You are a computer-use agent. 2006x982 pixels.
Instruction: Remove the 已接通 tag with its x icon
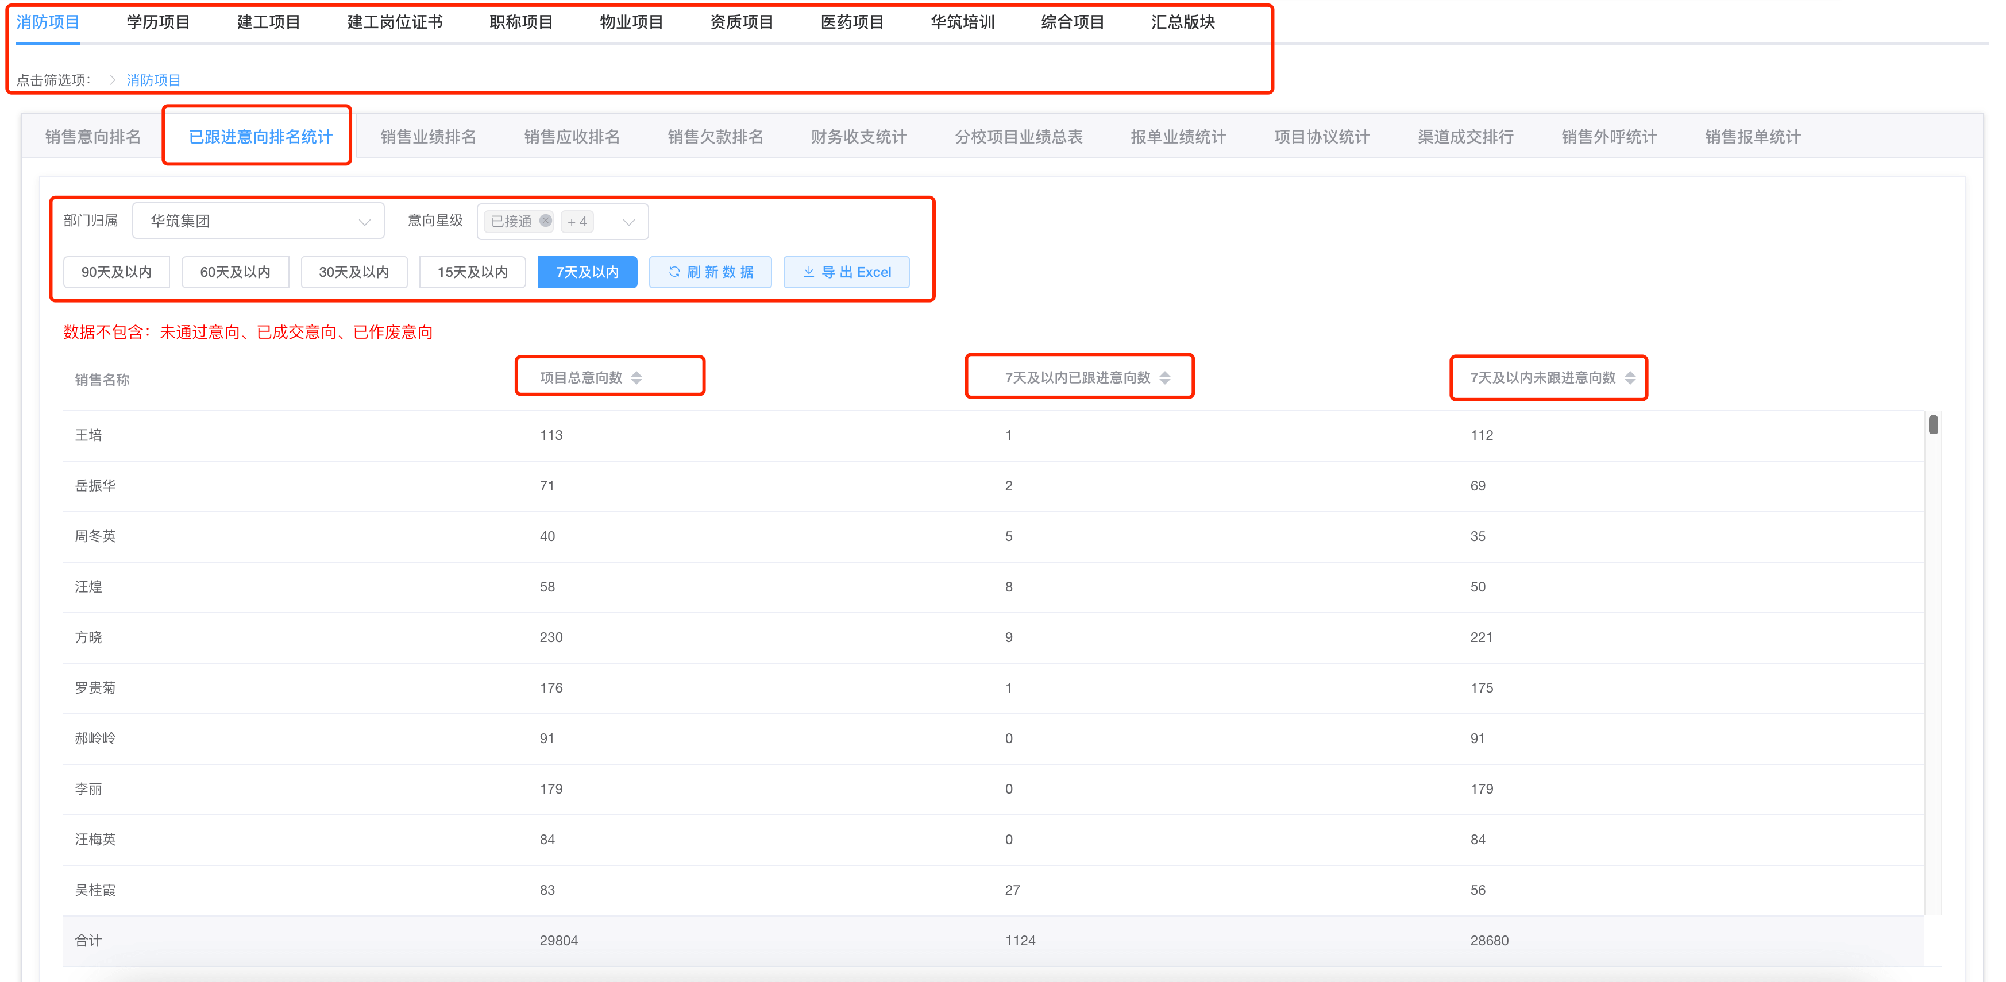(545, 221)
